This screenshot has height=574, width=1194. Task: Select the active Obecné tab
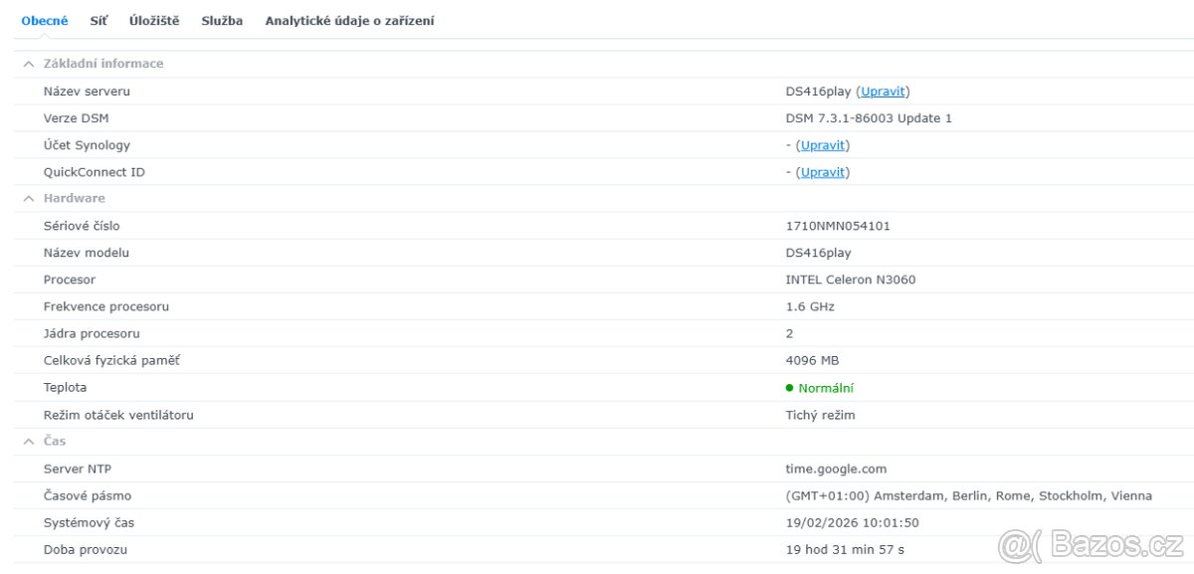tap(44, 20)
